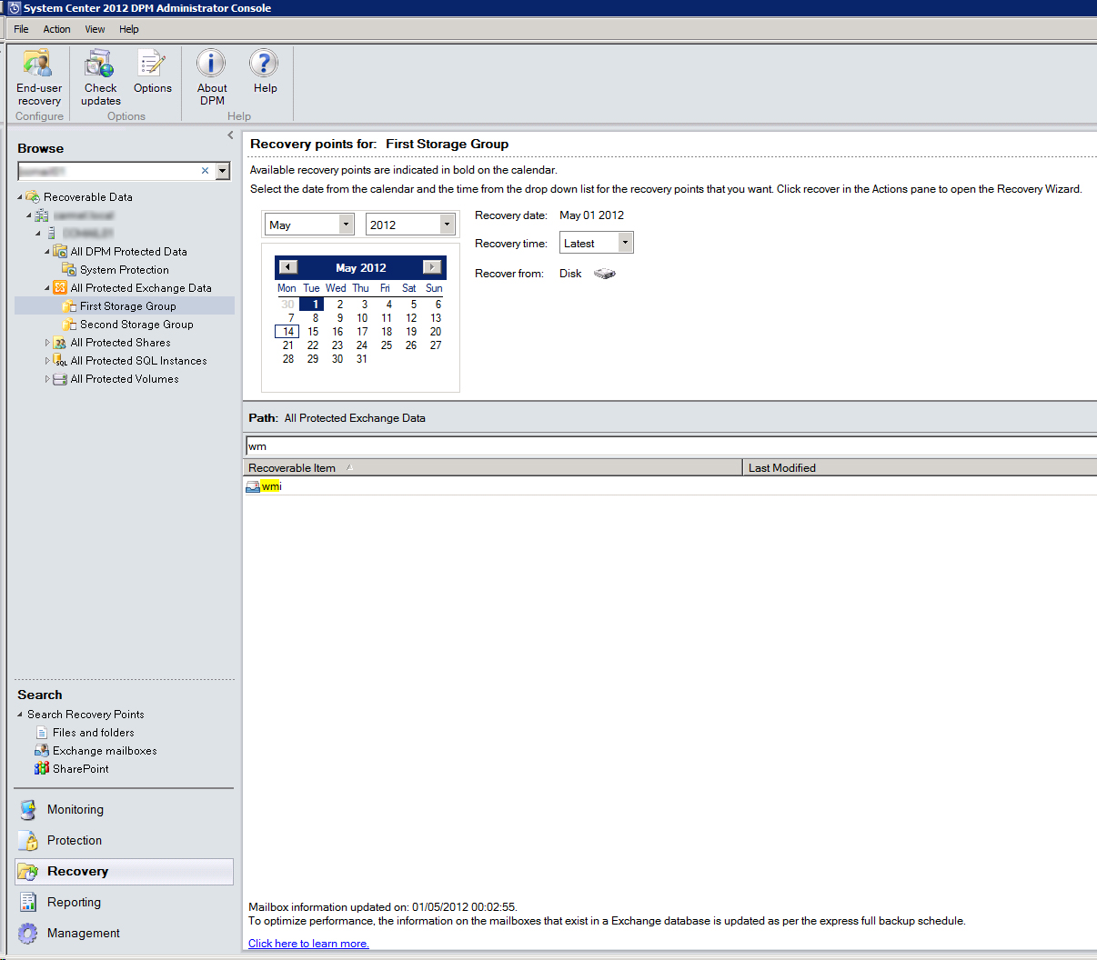The width and height of the screenshot is (1097, 960).
Task: Sort by Recoverable Item column
Action: [x=493, y=467]
